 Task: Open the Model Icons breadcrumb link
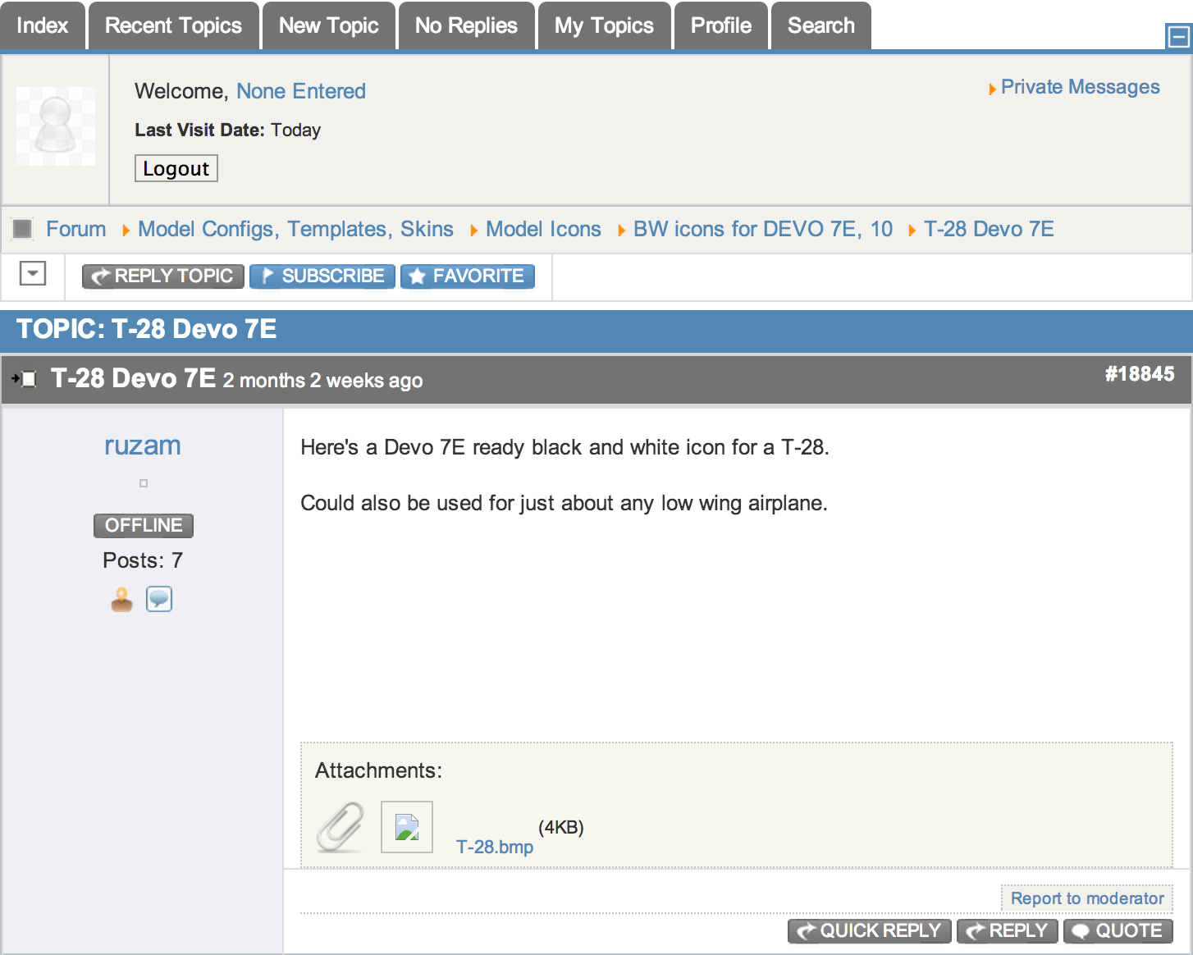pos(543,229)
